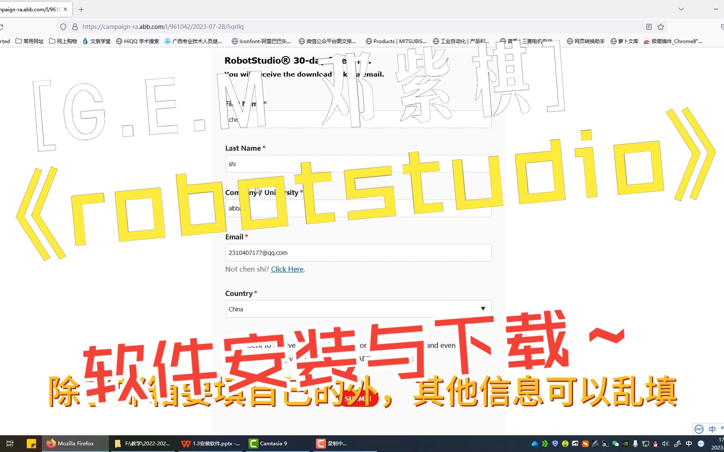The height and width of the screenshot is (452, 724).
Task: Open the 网页转换助手 bookmark
Action: coord(586,41)
